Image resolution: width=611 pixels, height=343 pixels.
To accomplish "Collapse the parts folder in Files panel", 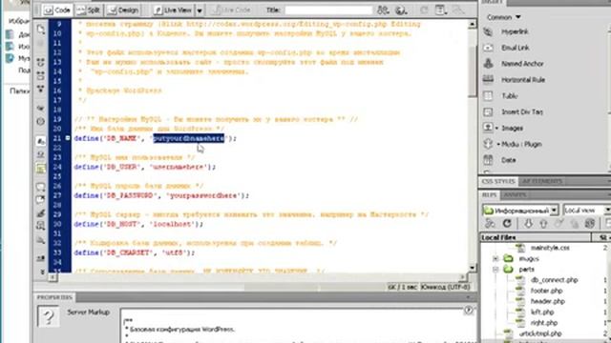I will (x=495, y=270).
